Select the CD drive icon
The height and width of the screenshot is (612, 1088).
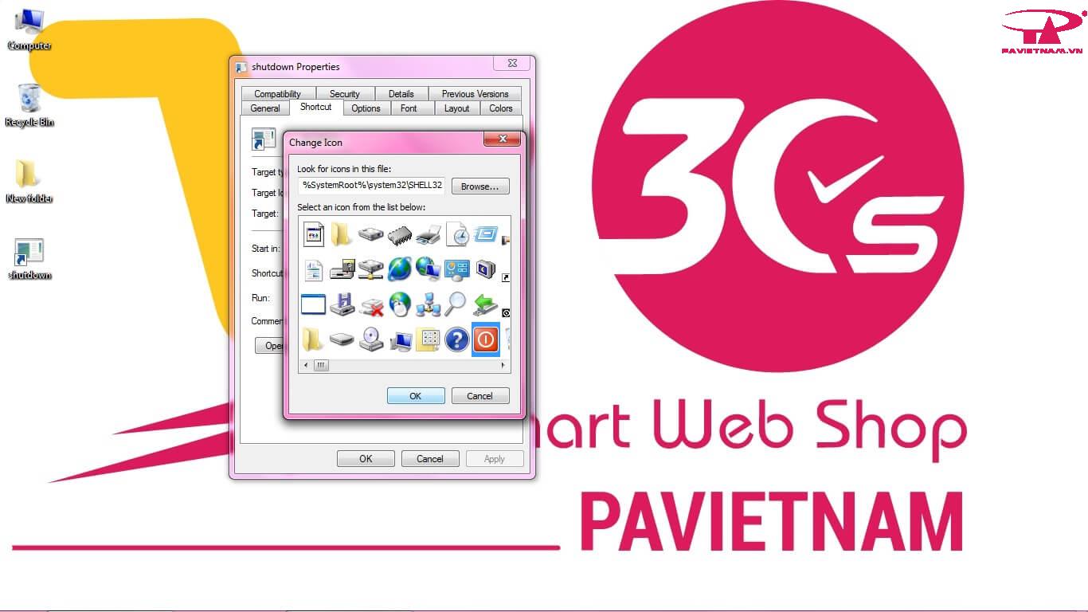pyautogui.click(x=370, y=339)
